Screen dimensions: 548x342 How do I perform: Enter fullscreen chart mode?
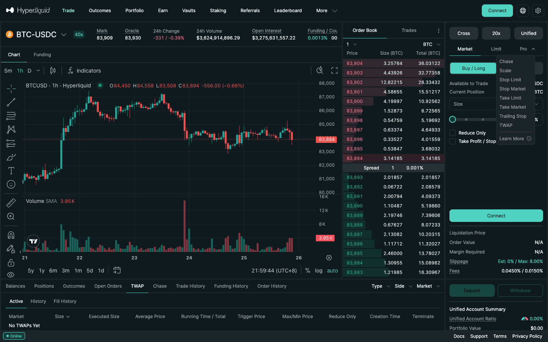coord(335,71)
